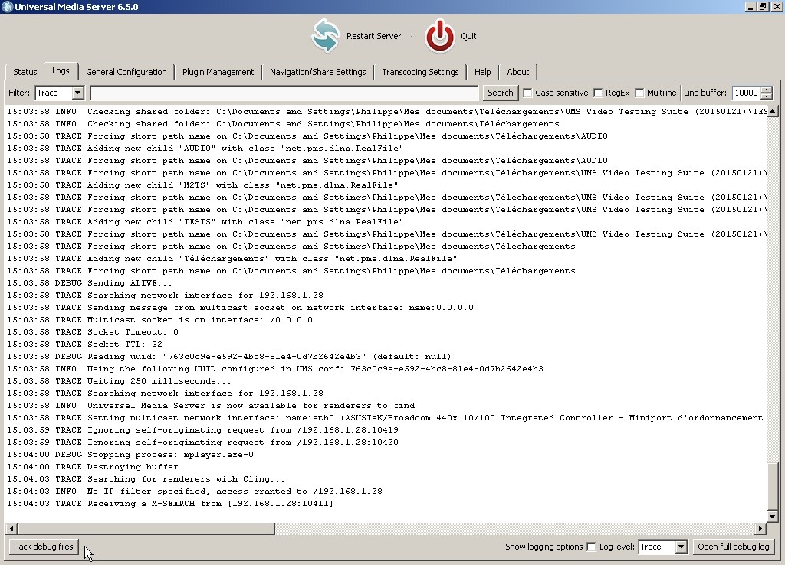Click the 'Stopping process: mplayer.exe-0' line
Viewport: 785px width, 565px height.
[x=130, y=455]
